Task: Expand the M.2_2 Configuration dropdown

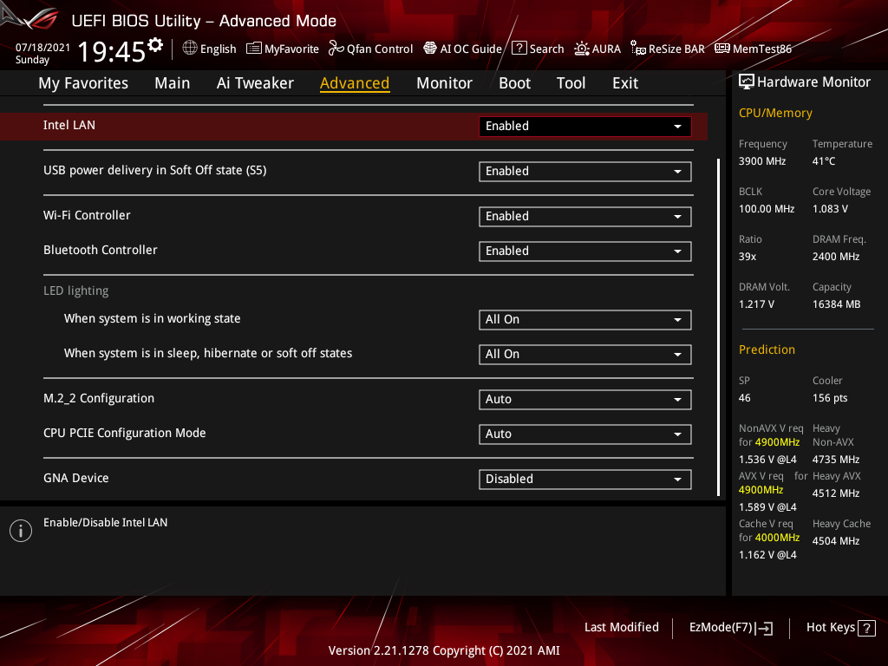Action: coord(584,399)
